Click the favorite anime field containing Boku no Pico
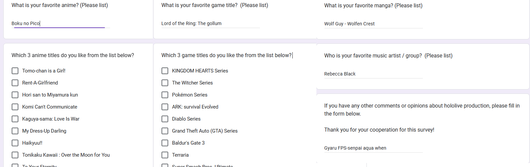 (61, 23)
